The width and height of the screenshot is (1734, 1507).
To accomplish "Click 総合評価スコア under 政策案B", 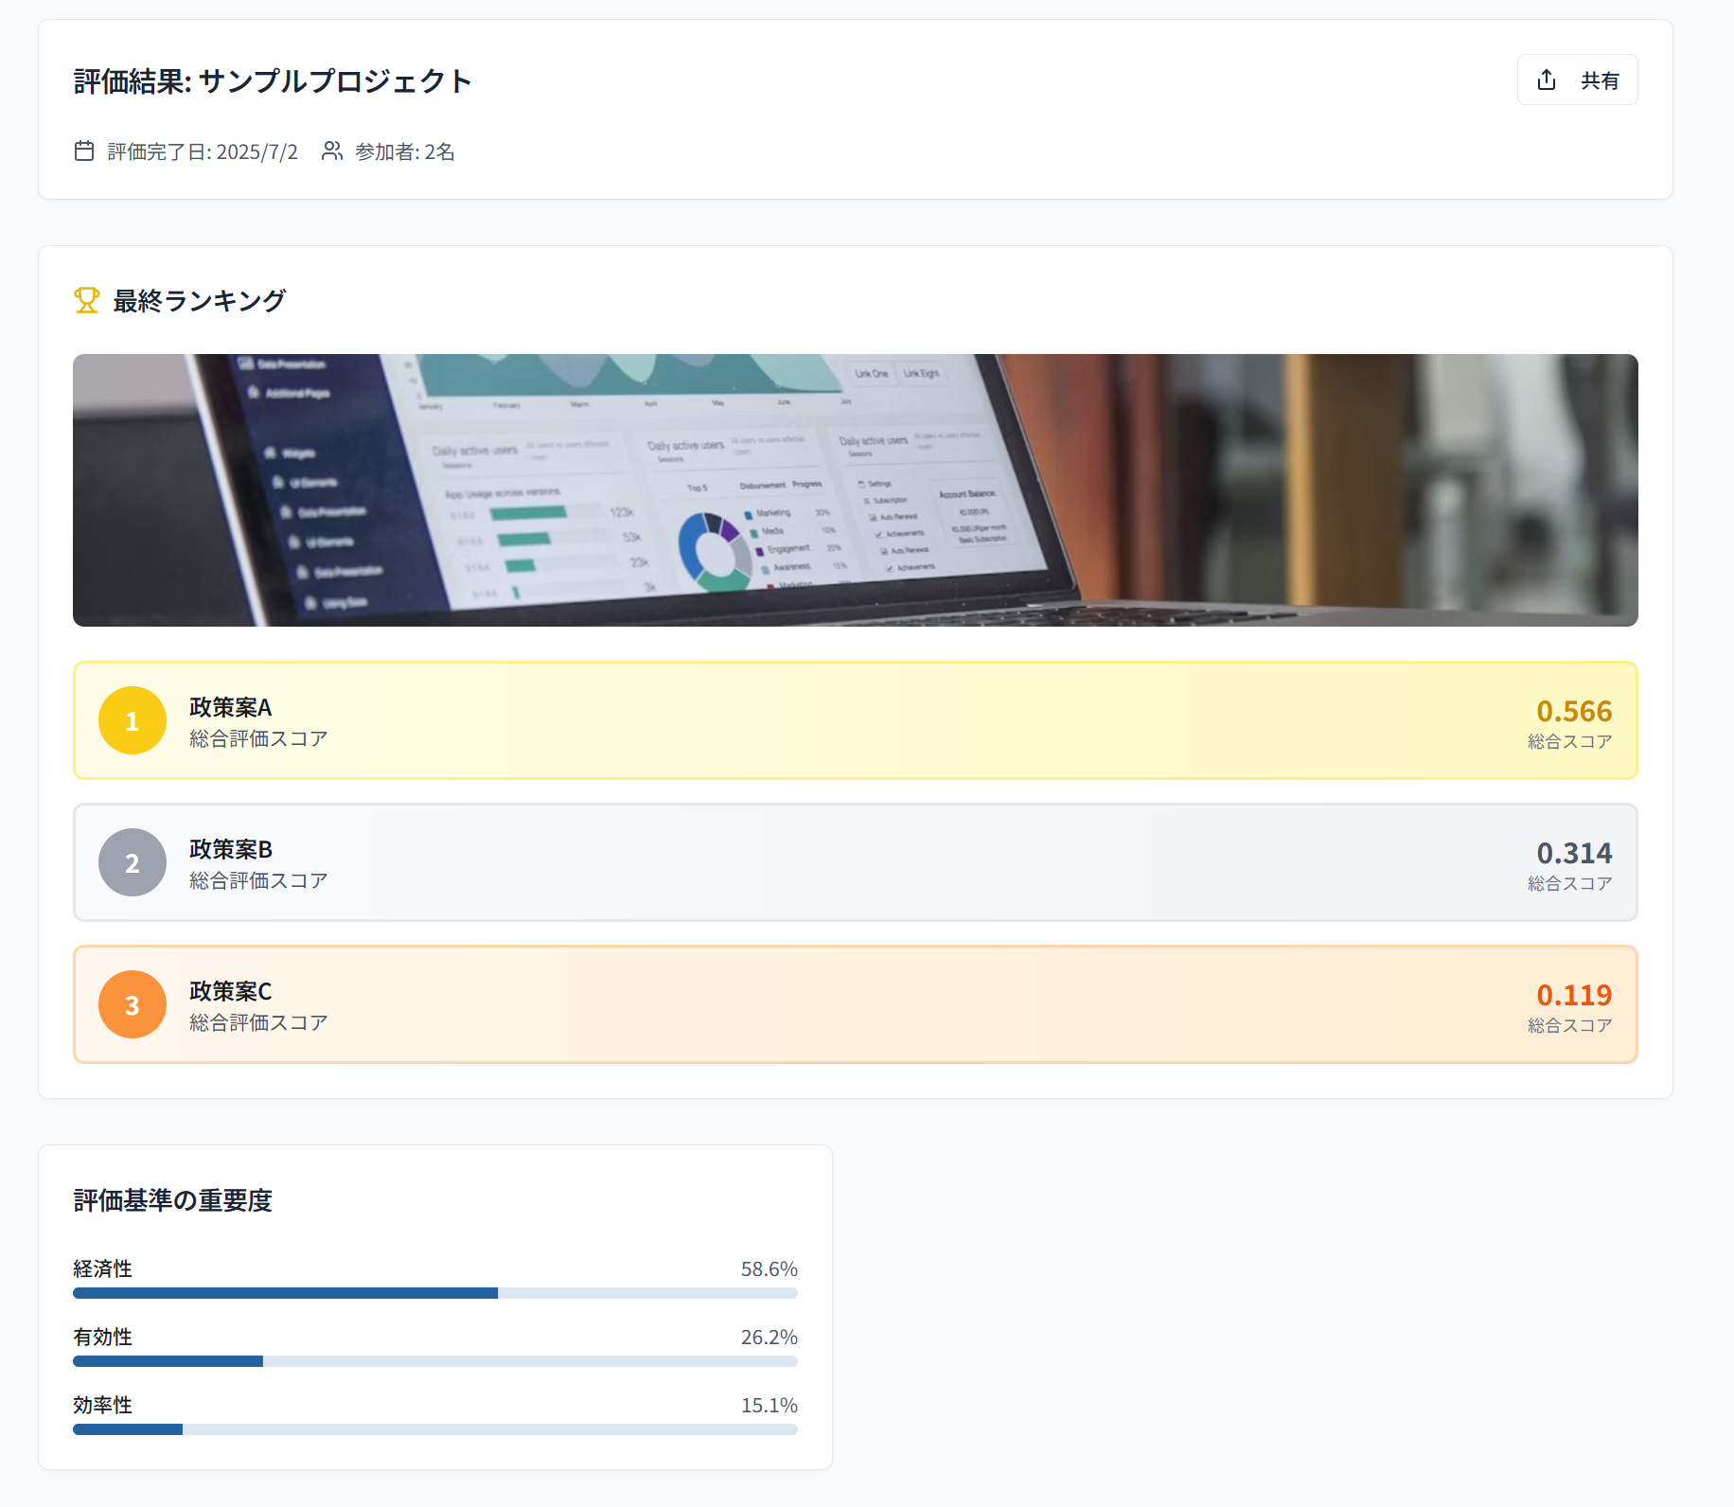I will [258, 880].
